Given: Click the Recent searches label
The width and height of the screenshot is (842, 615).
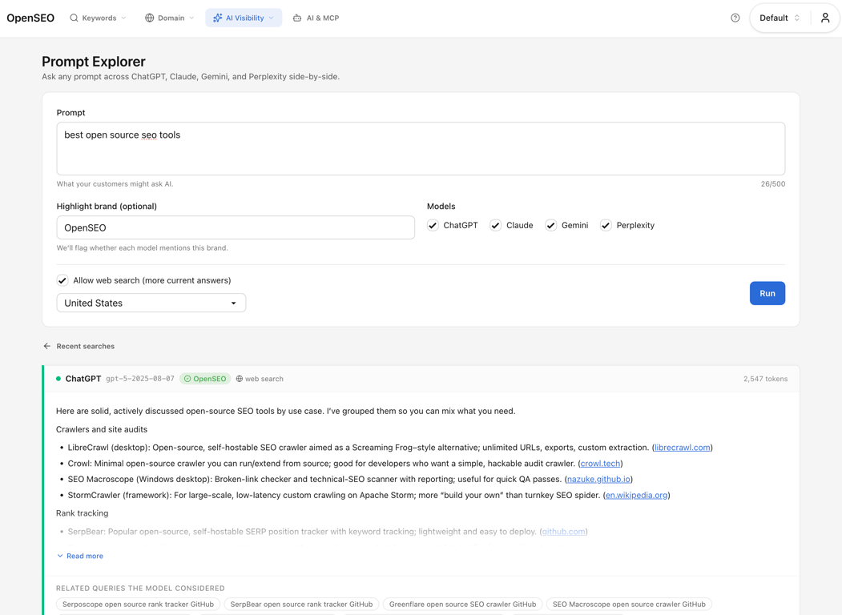Looking at the screenshot, I should [x=86, y=346].
